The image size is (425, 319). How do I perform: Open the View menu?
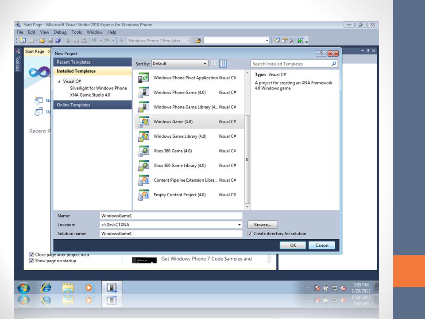[44, 32]
